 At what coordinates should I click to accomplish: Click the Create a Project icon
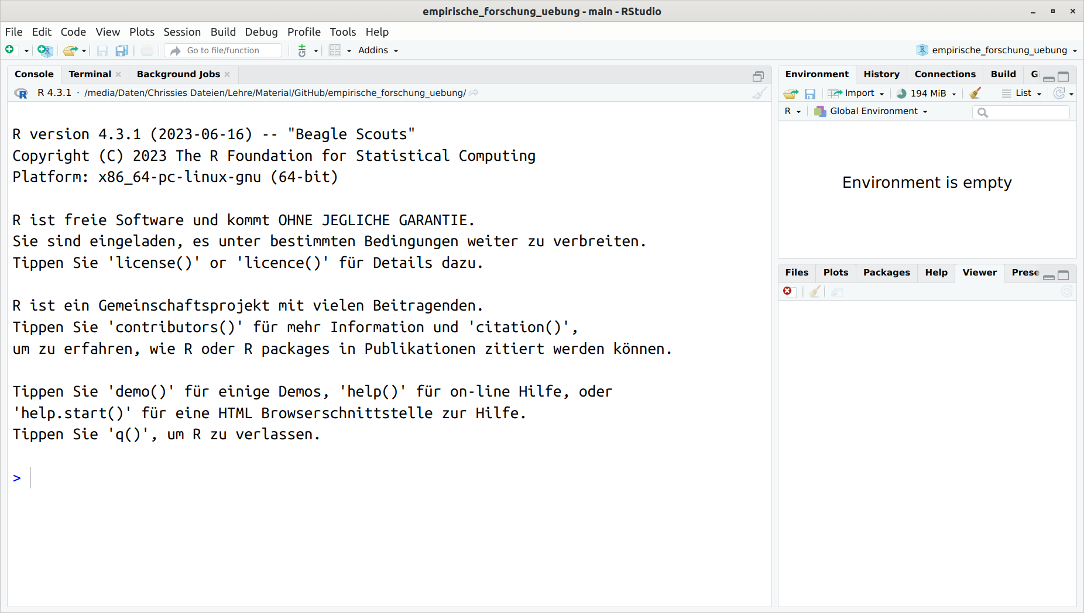(x=44, y=51)
